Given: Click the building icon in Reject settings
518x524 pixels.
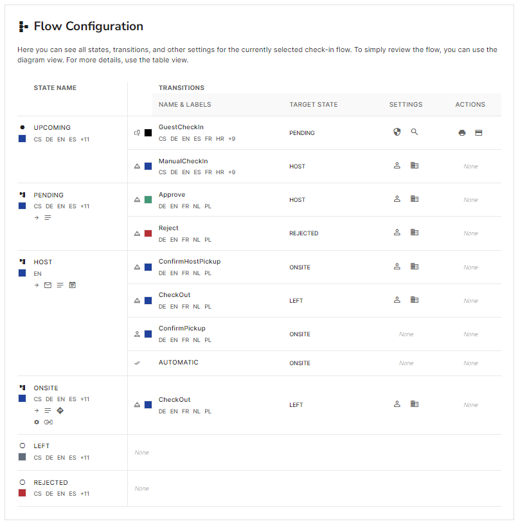Looking at the screenshot, I should click(414, 232).
